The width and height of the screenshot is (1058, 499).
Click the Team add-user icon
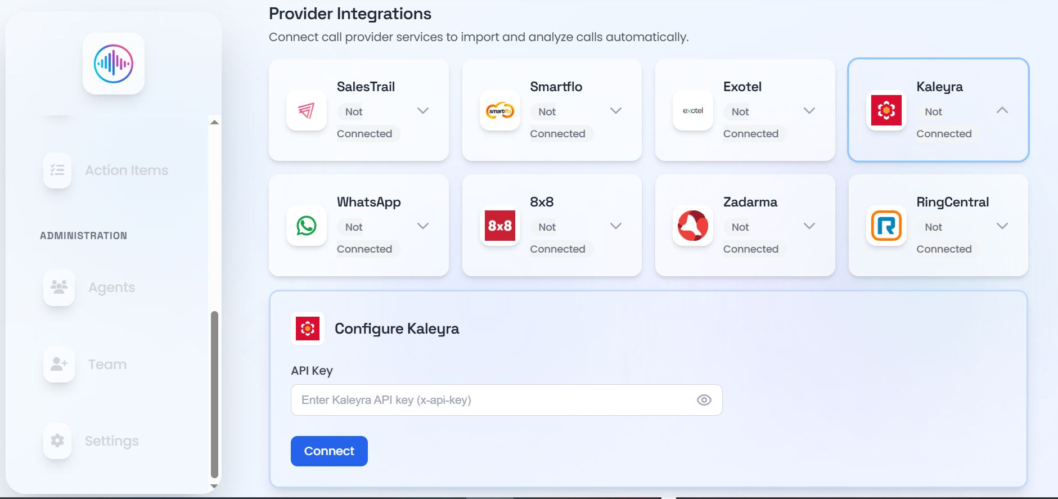tap(59, 364)
